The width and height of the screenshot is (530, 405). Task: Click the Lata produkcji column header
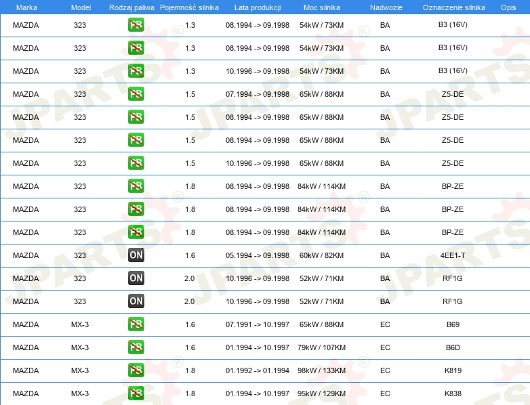pyautogui.click(x=258, y=7)
